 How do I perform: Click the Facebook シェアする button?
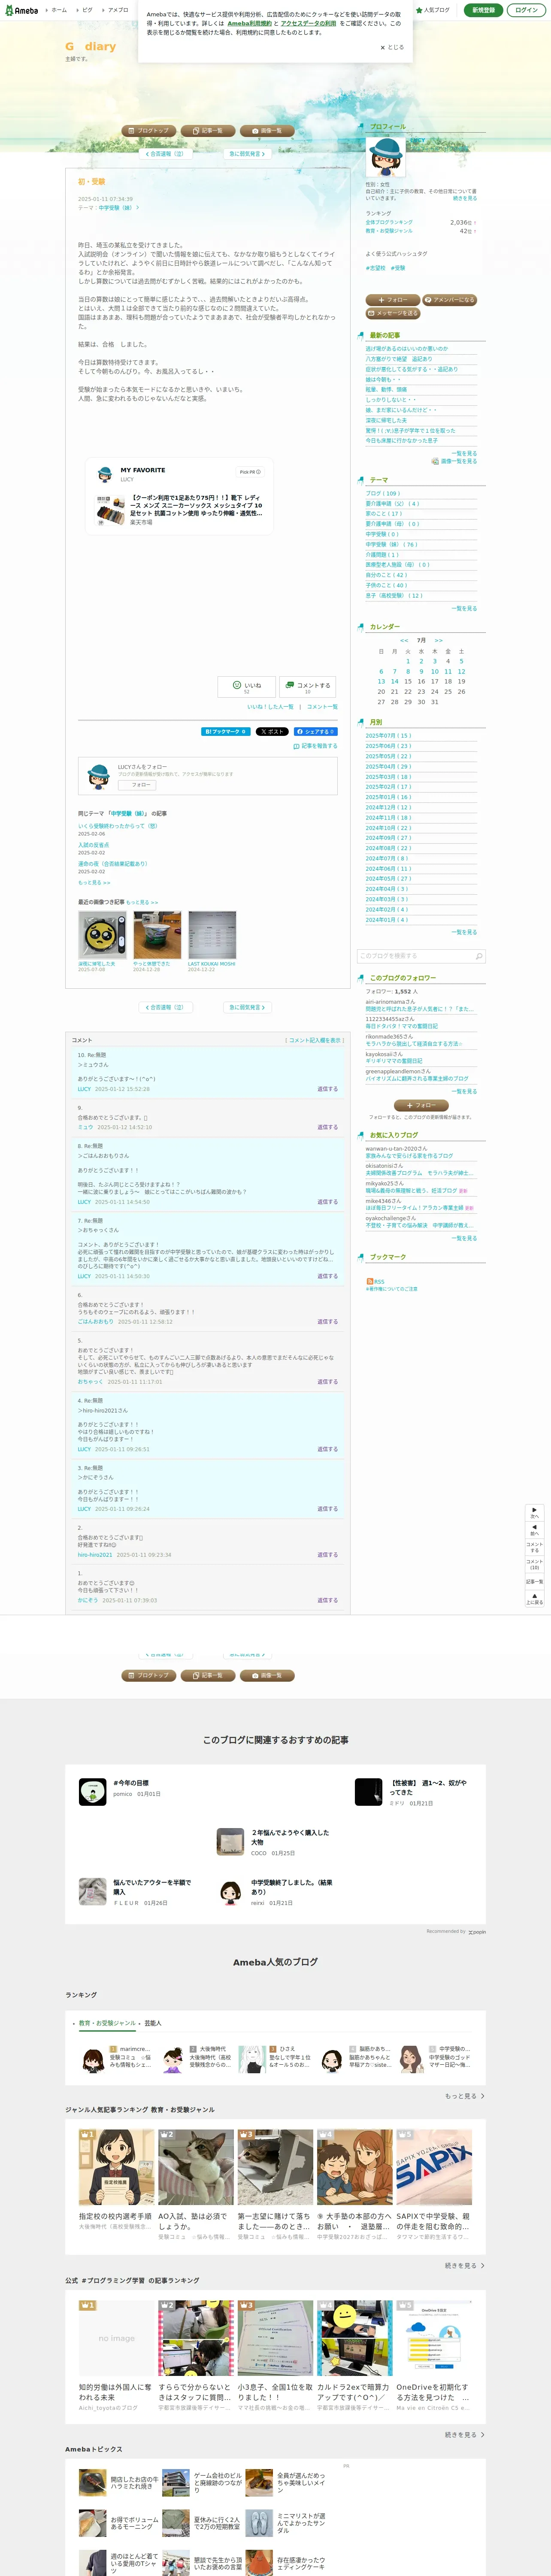(315, 731)
